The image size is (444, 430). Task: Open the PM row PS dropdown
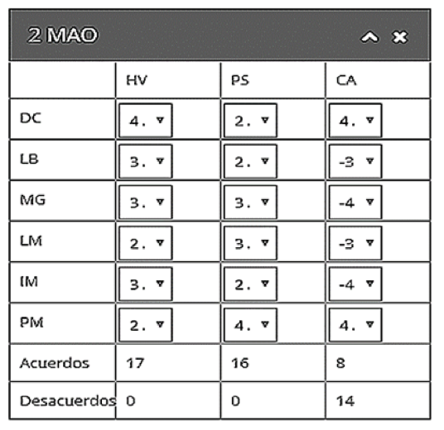click(x=250, y=325)
